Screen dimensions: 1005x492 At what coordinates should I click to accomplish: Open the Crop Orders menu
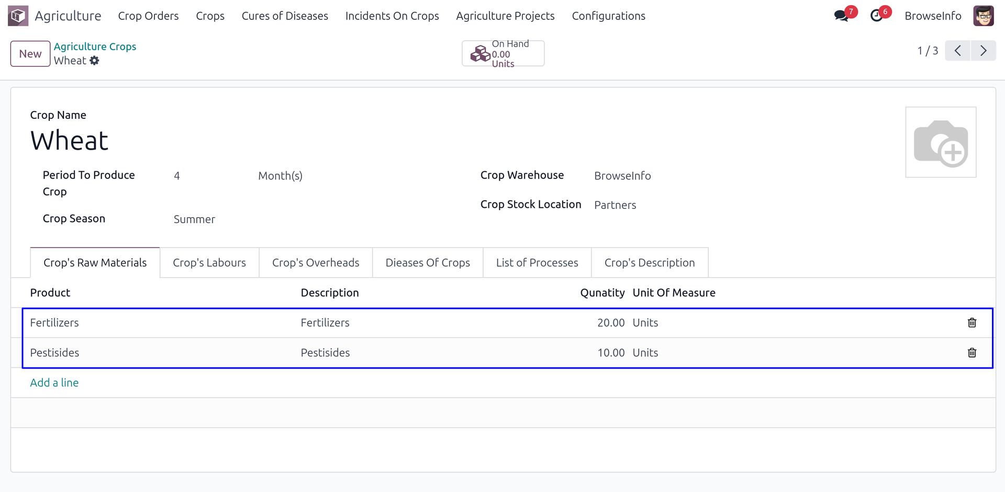tap(148, 16)
